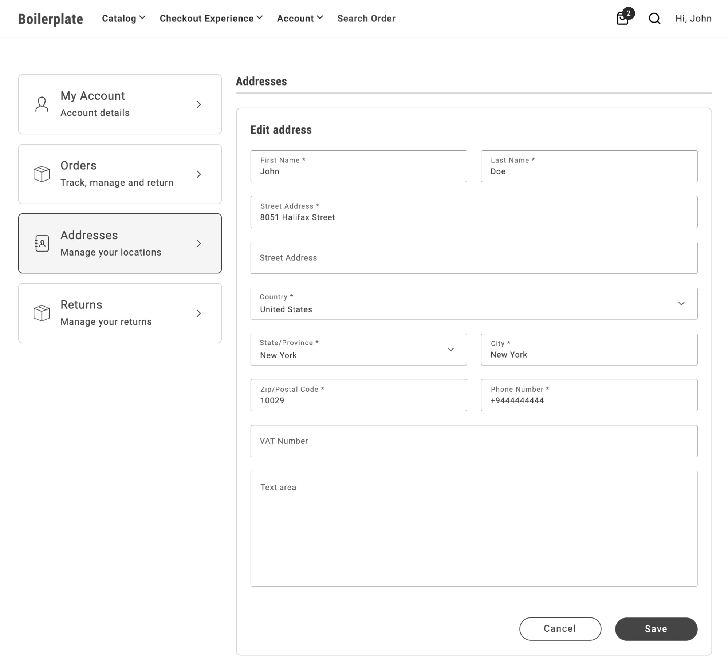Click the cart badge showing 2 items

pos(629,13)
